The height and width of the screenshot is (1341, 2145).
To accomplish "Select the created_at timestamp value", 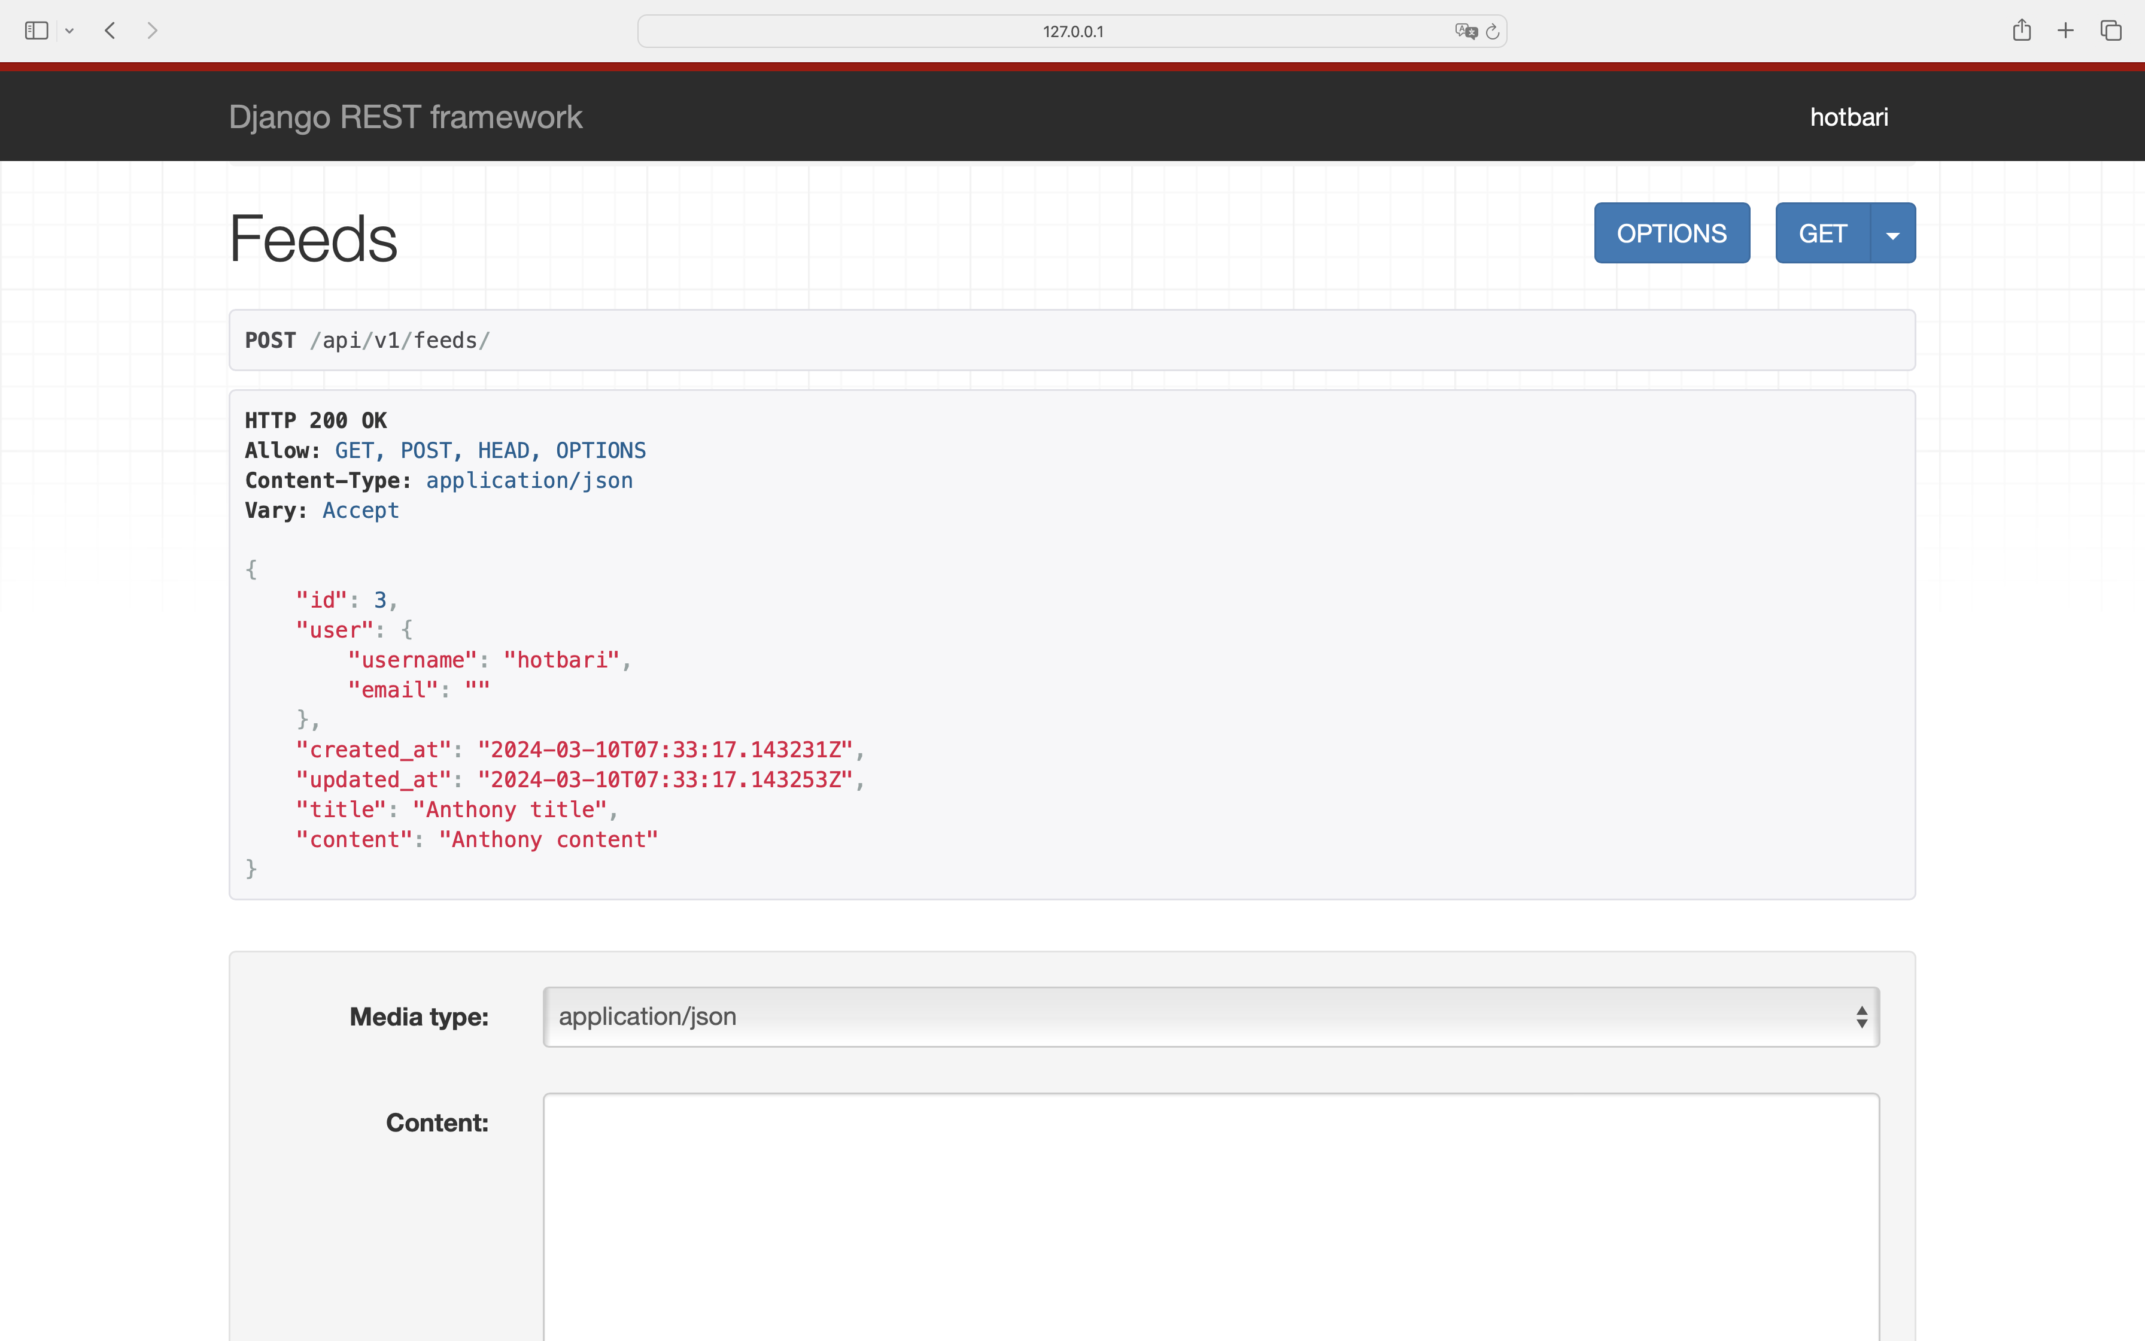I will pos(665,750).
